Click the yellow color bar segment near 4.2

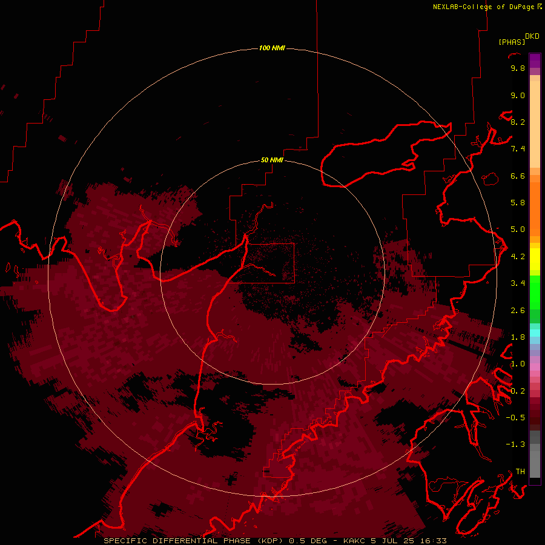[535, 259]
